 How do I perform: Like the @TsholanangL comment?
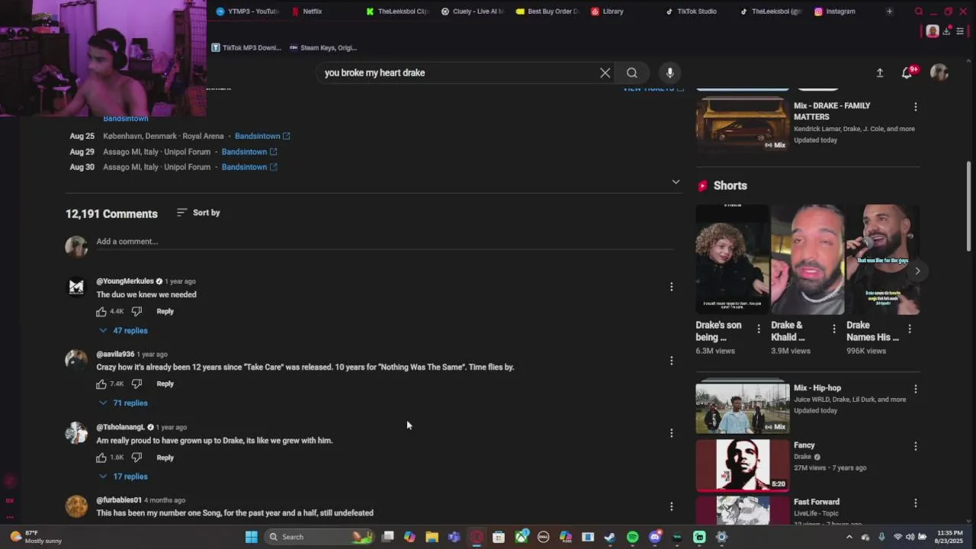101,457
